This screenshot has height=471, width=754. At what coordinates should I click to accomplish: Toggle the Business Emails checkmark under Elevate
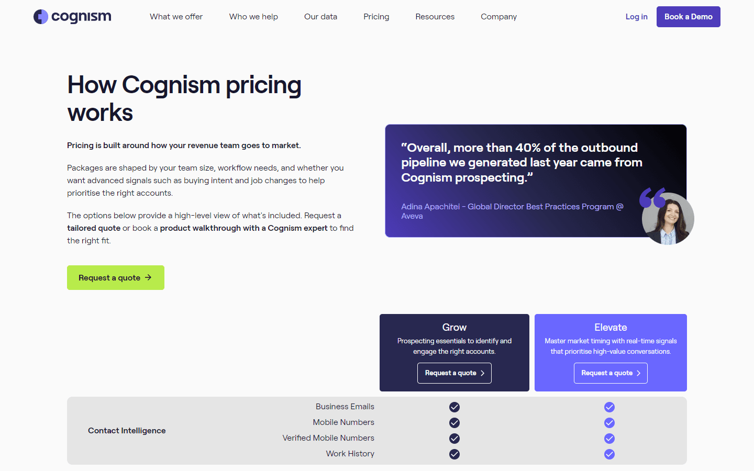[609, 407]
